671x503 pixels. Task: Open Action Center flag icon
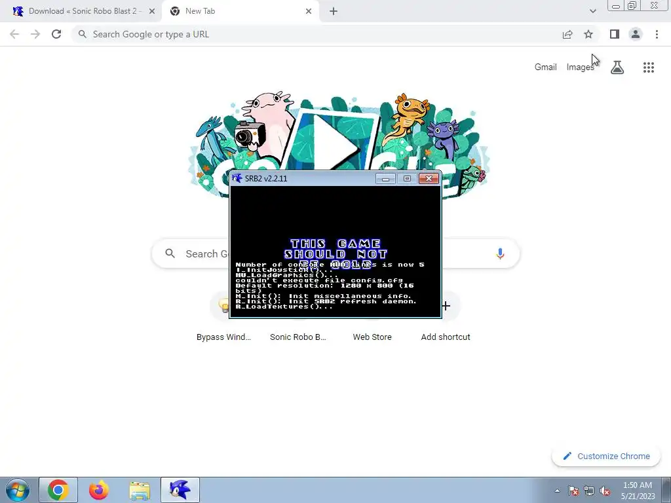(573, 491)
